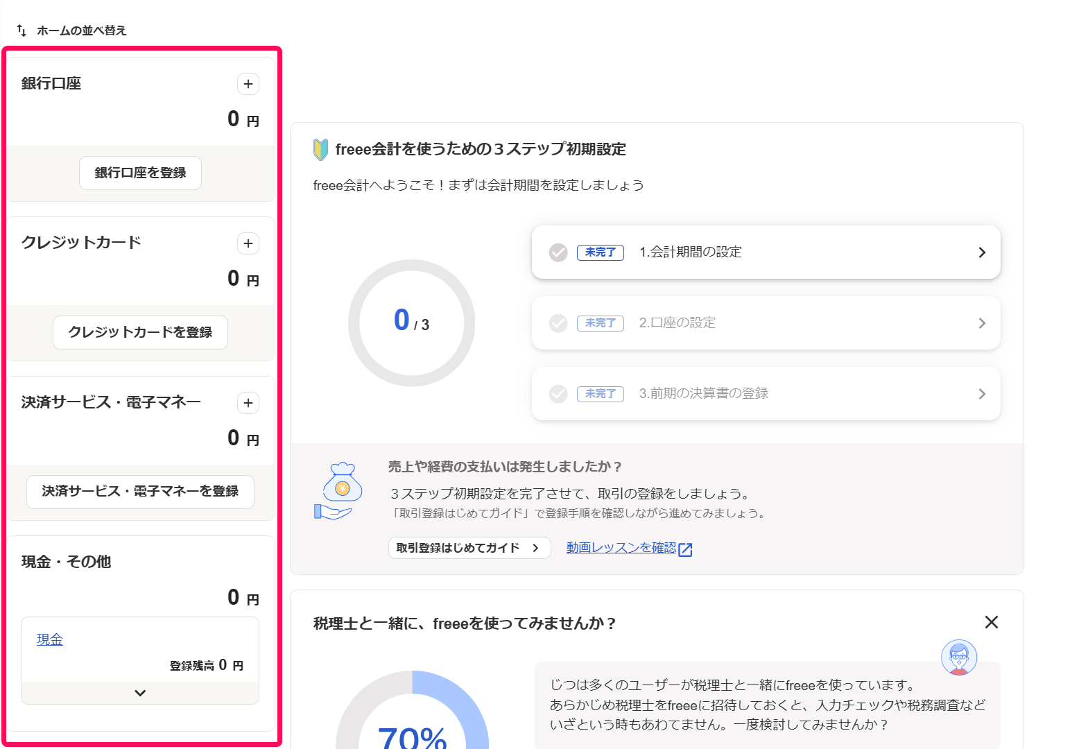Click text 売上や経費の支払いは発生しましたか？

click(505, 467)
